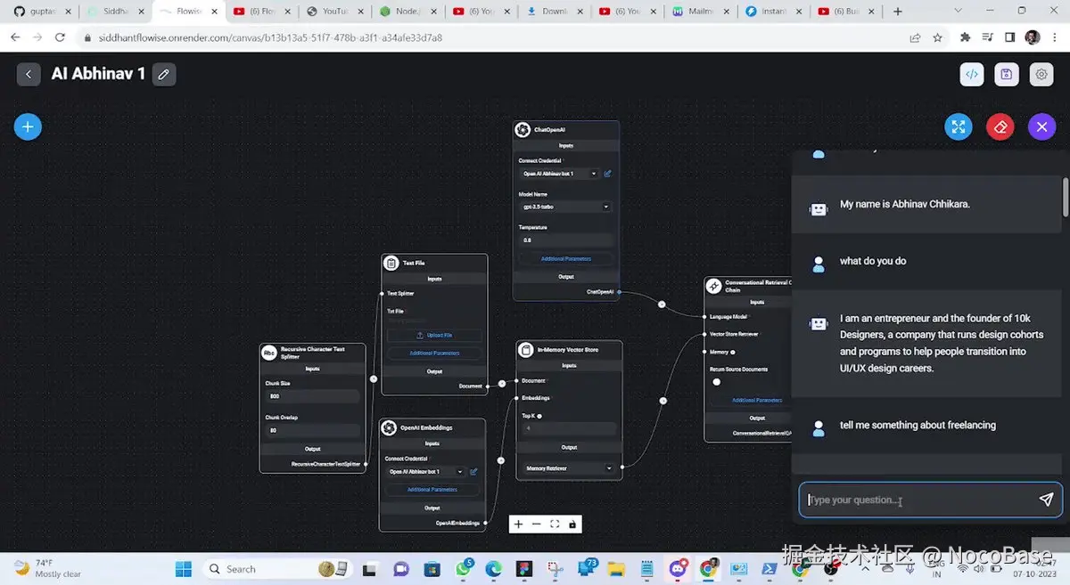Close the chat panel with purple X
The height and width of the screenshot is (585, 1070).
pyautogui.click(x=1041, y=126)
